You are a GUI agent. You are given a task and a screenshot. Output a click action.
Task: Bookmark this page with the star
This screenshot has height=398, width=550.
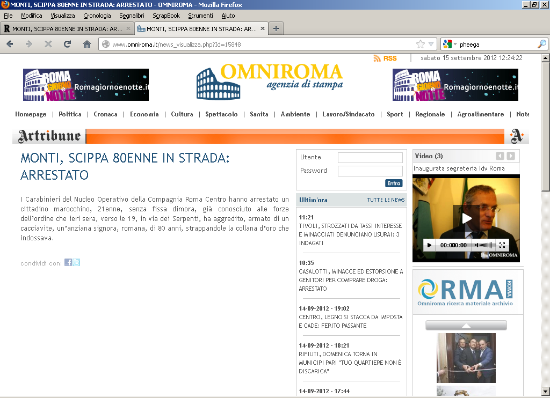coord(420,44)
